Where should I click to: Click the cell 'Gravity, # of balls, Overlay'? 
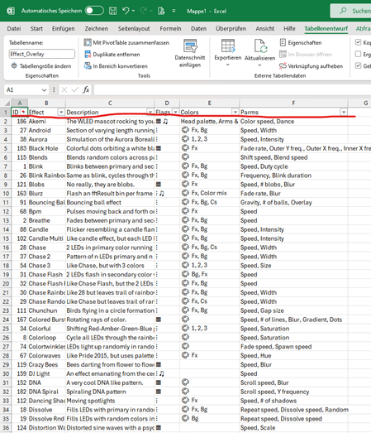point(293,202)
